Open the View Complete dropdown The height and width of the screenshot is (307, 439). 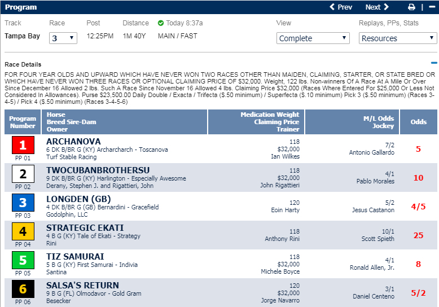point(313,38)
